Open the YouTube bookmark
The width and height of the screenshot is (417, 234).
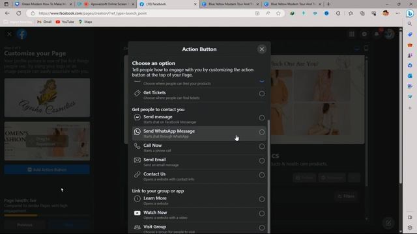[65, 21]
